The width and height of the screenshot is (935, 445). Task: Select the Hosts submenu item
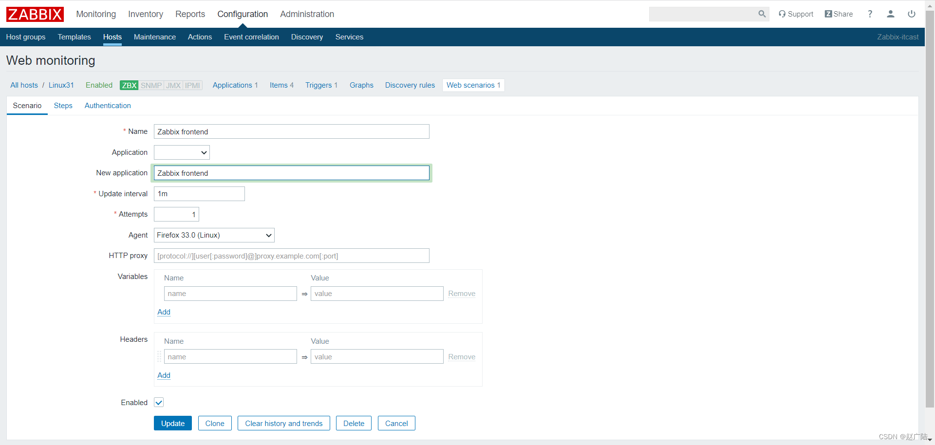coord(112,37)
